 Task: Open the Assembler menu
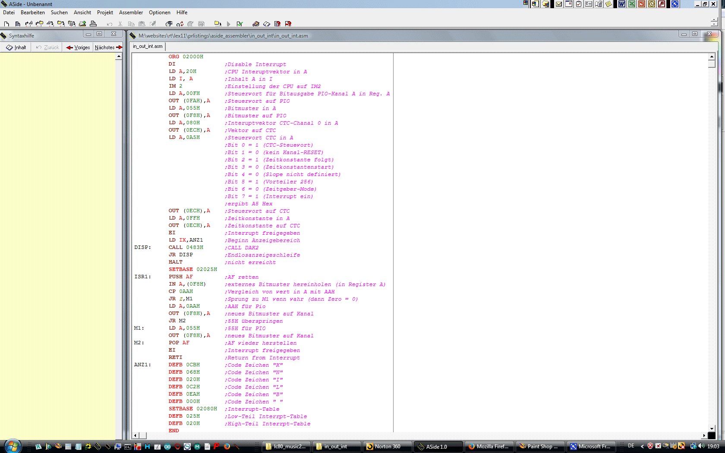click(131, 13)
